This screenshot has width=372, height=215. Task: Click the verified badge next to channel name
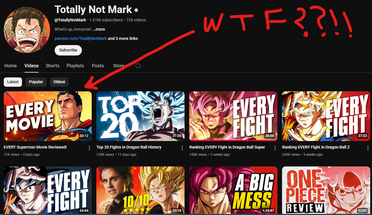(136, 10)
